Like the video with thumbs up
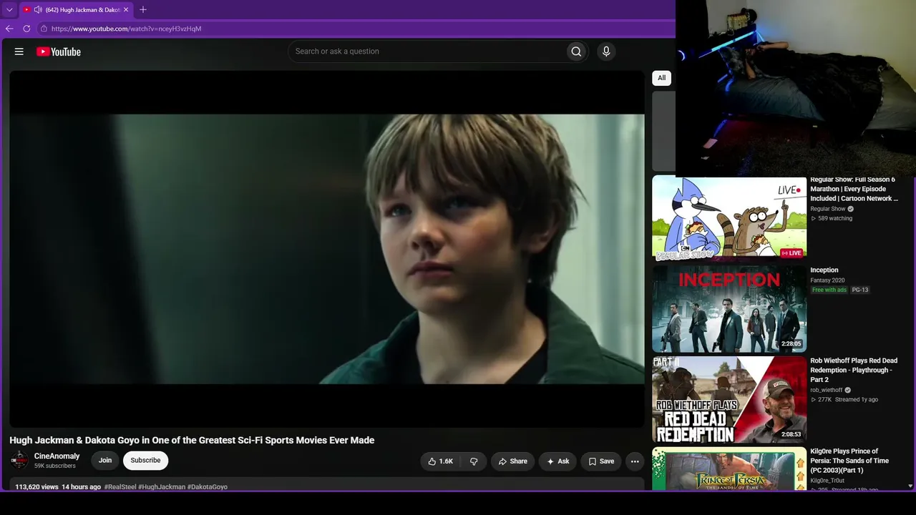This screenshot has height=515, width=916. coord(440,461)
